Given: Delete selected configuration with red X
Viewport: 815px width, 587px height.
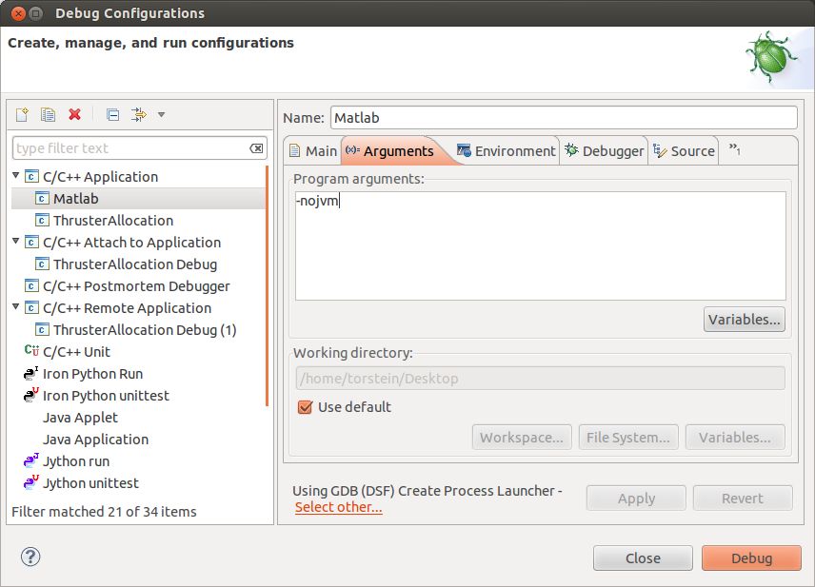Looking at the screenshot, I should (x=75, y=114).
